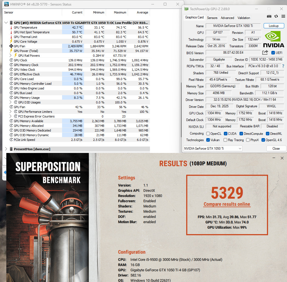The width and height of the screenshot is (287, 282).
Task: Click the PresentMon chip icon
Action: pyautogui.click(x=11, y=149)
